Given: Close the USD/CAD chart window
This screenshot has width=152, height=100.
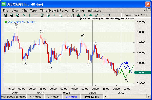Looking at the screenshot, I should [x=148, y=4].
